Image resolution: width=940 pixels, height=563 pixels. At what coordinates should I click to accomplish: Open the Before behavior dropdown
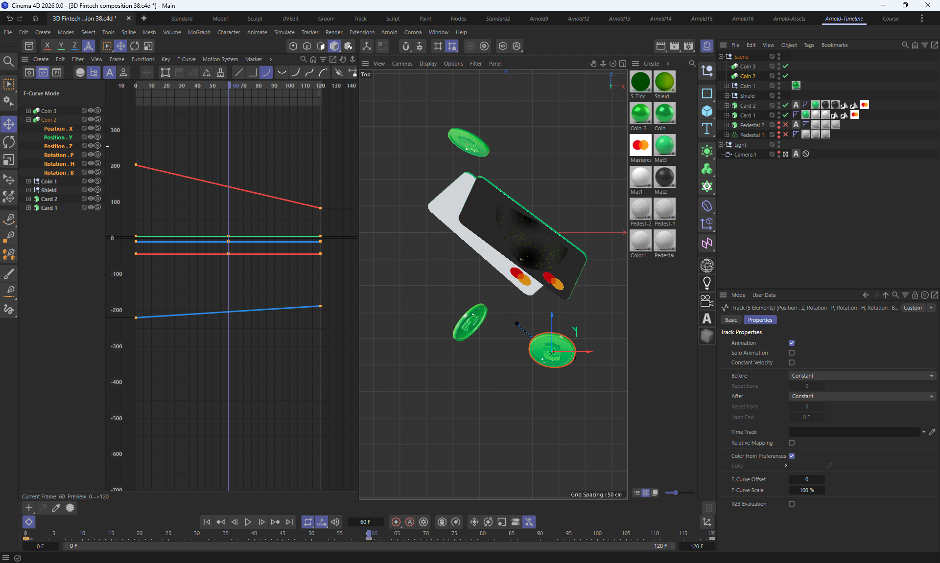(x=862, y=376)
